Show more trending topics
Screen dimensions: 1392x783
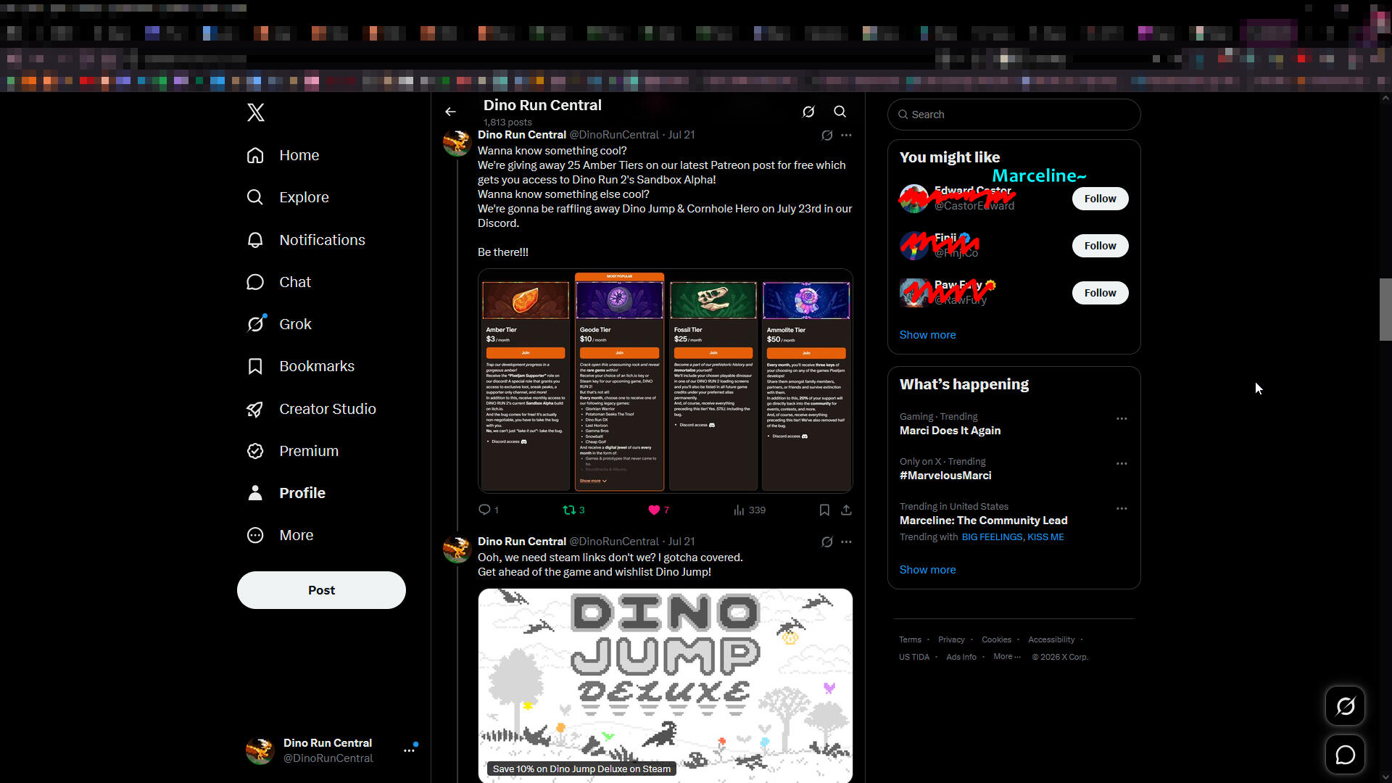click(927, 570)
